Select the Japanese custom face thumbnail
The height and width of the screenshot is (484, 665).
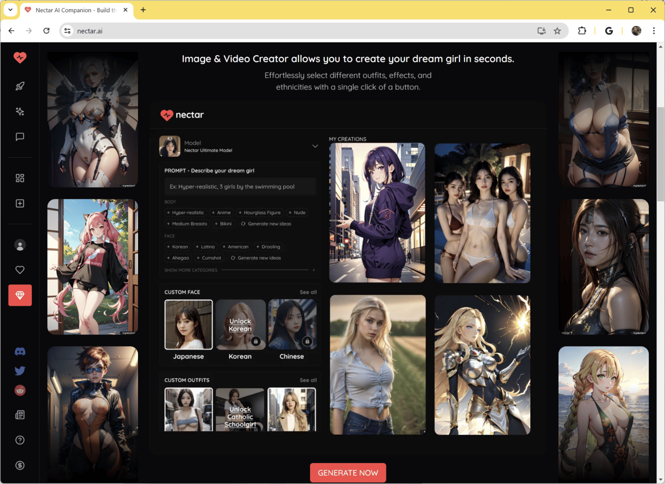[x=188, y=324]
